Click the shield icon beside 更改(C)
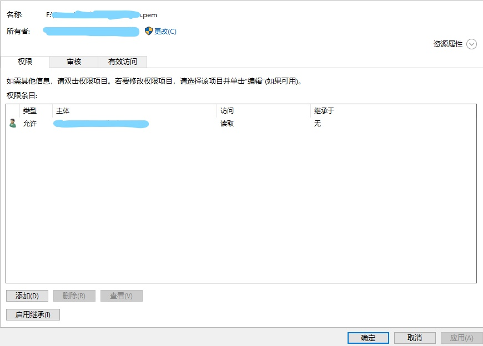 148,31
